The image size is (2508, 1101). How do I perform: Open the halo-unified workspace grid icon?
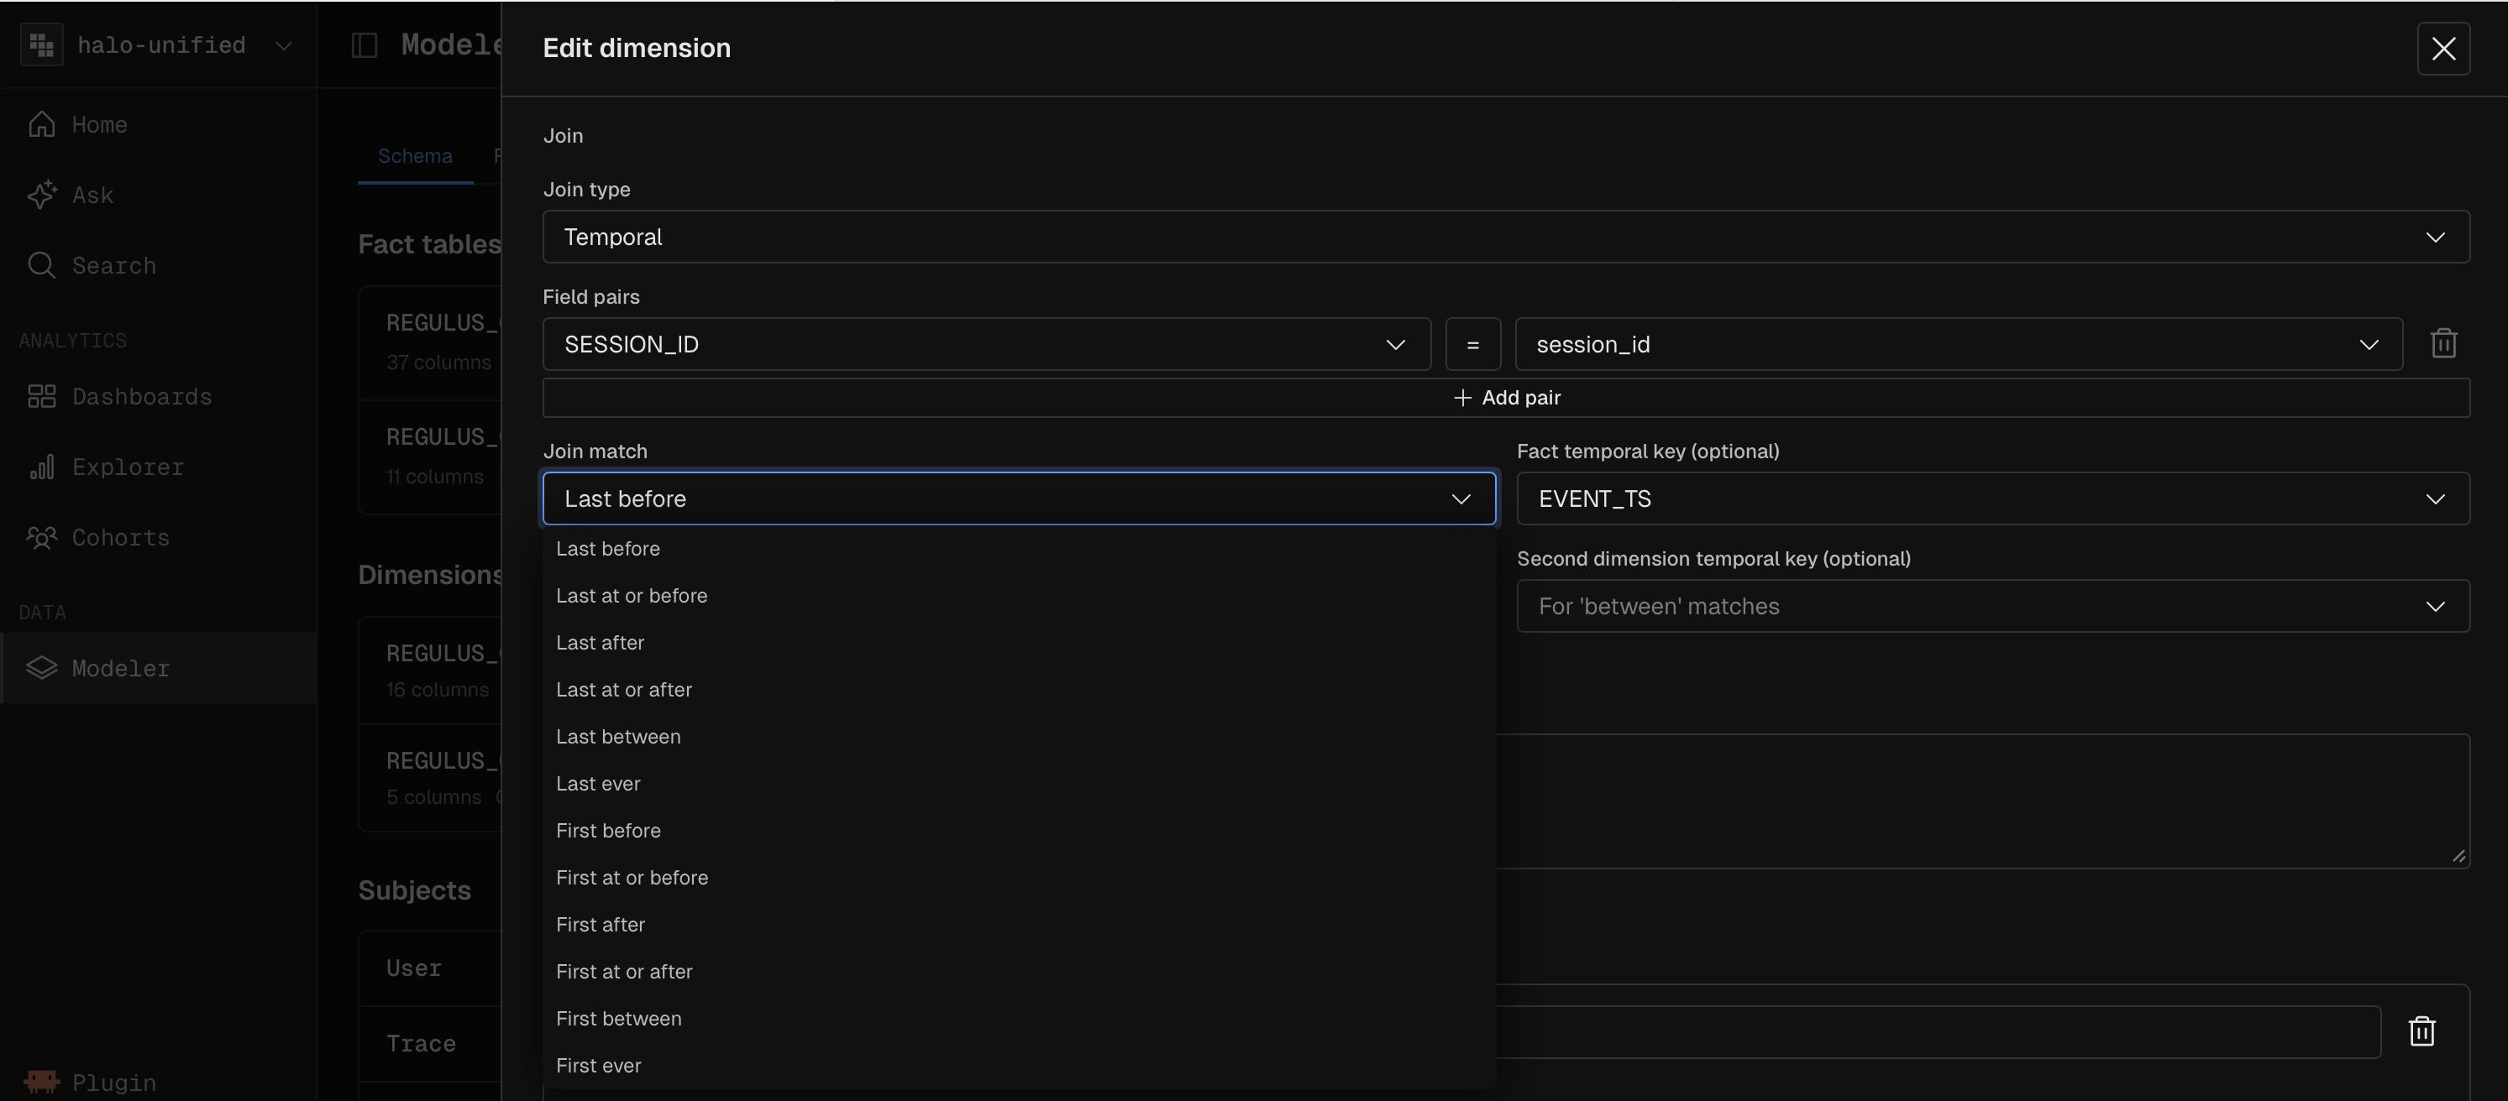(42, 44)
